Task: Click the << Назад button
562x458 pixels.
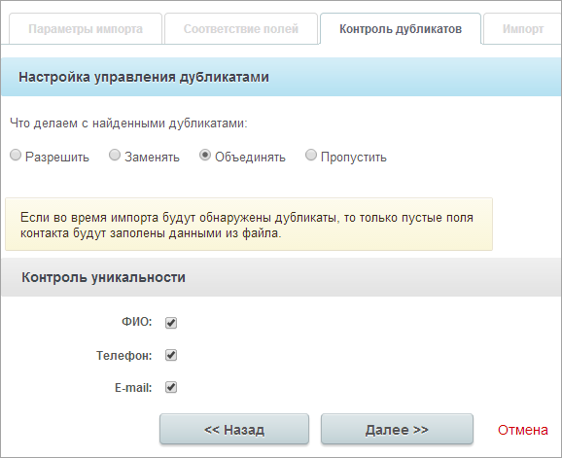Action: 234,430
